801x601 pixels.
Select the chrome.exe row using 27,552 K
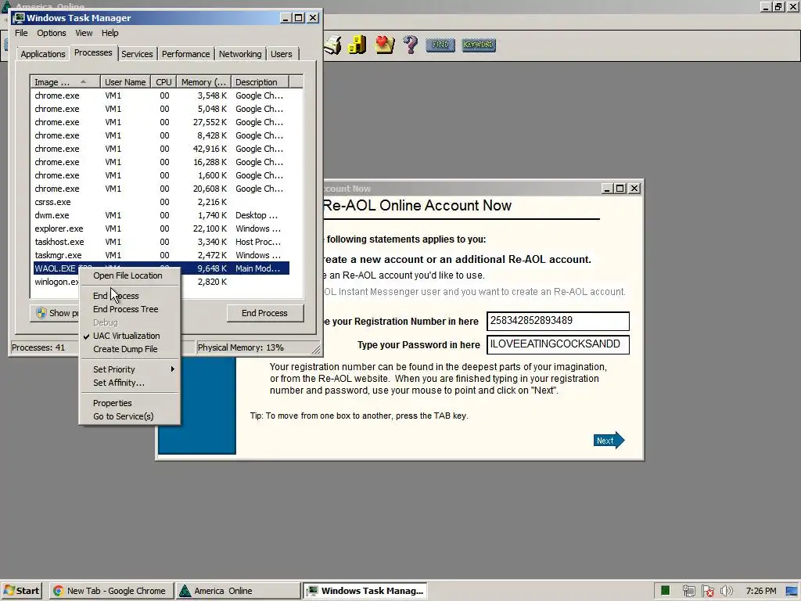161,122
